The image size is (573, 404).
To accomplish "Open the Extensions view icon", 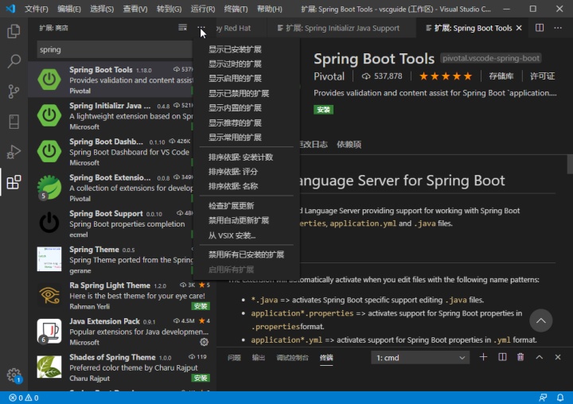I will pos(14,182).
